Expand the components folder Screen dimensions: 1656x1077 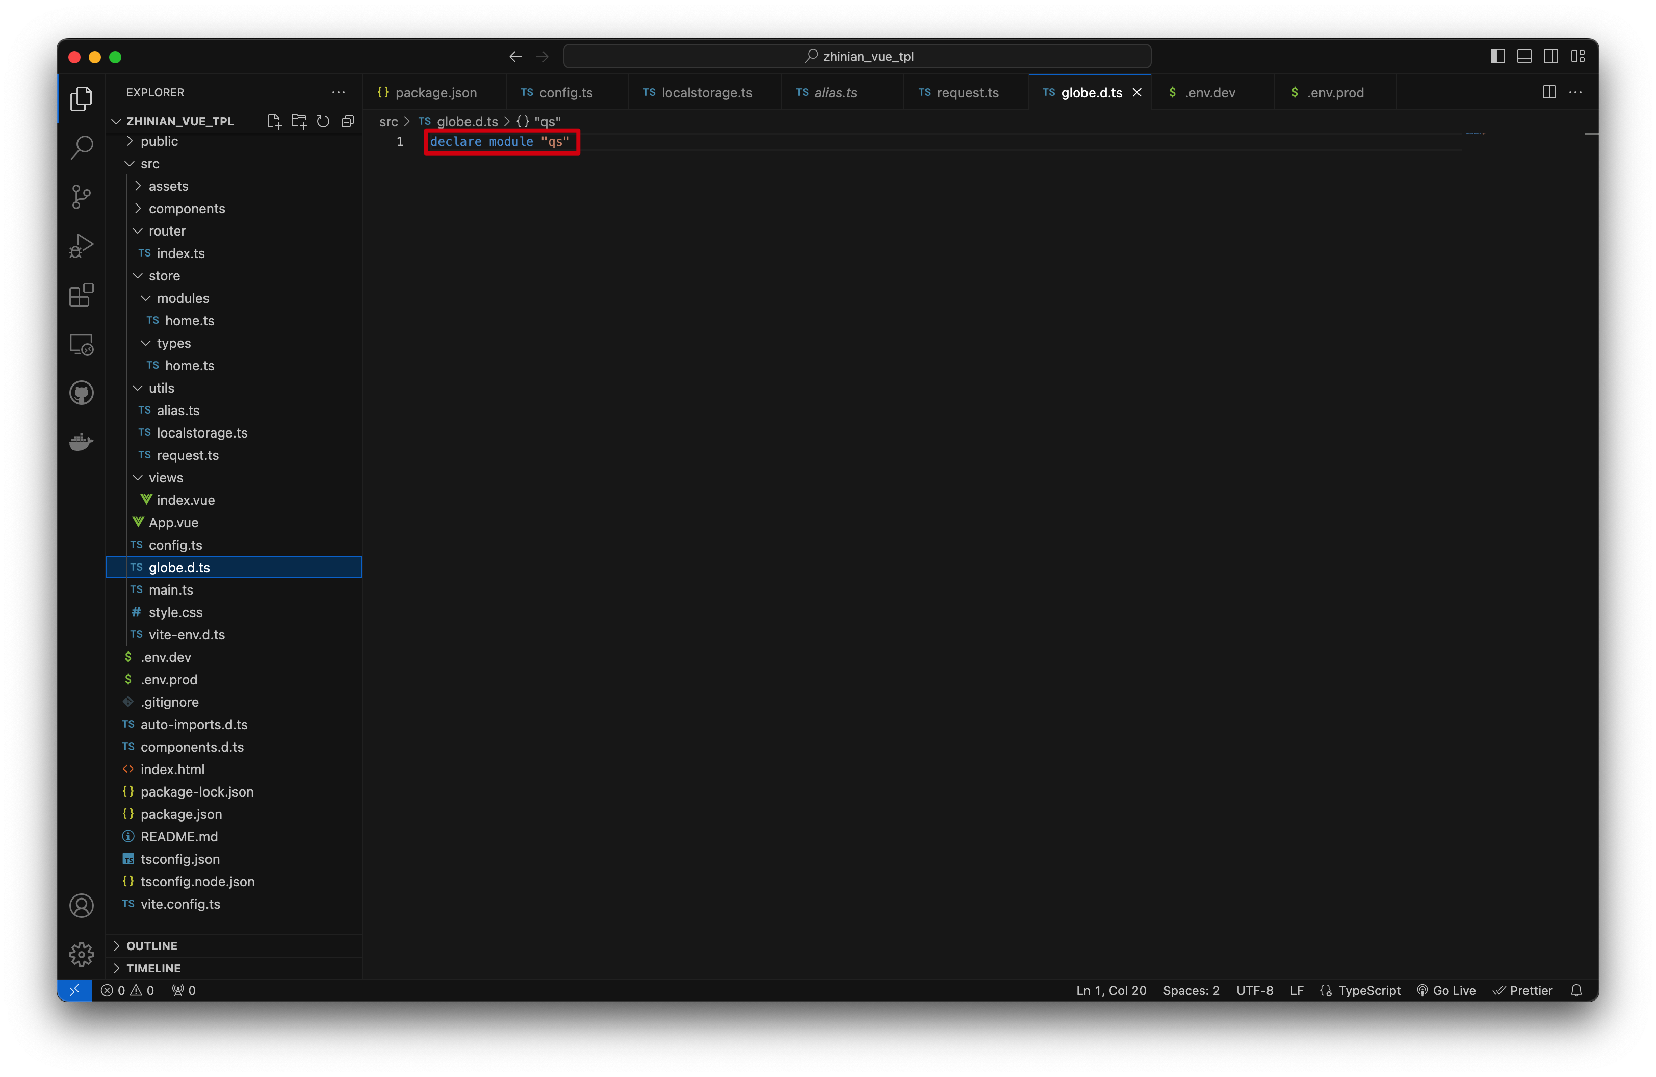tap(234, 209)
